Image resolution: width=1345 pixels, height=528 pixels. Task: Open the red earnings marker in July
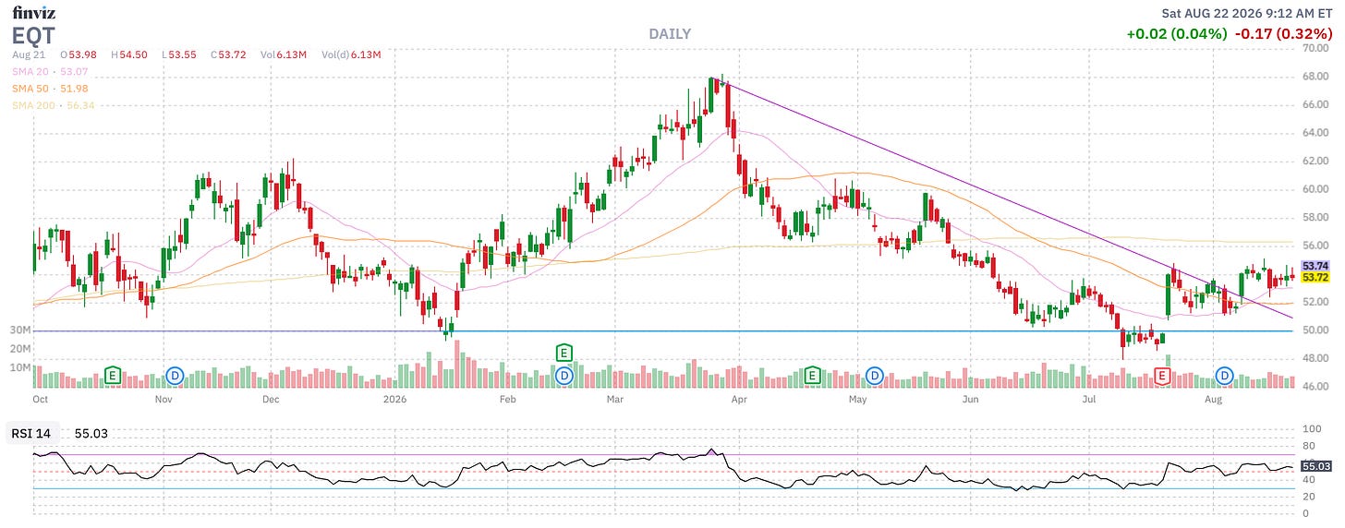pyautogui.click(x=1162, y=376)
